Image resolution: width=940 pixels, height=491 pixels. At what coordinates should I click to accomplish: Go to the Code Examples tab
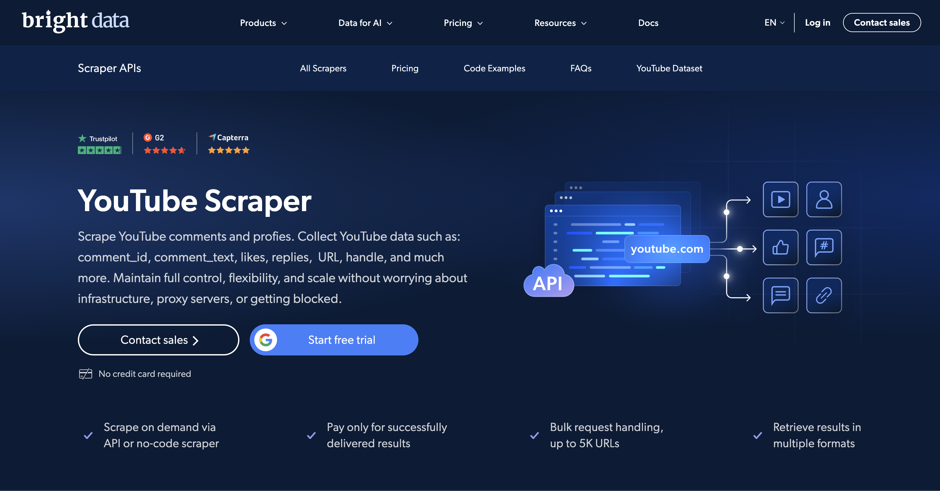tap(494, 68)
